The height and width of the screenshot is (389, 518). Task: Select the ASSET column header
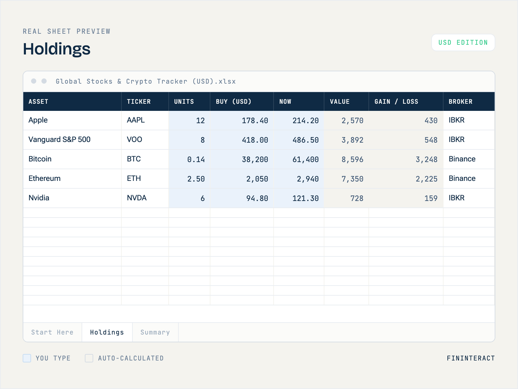[x=72, y=101]
